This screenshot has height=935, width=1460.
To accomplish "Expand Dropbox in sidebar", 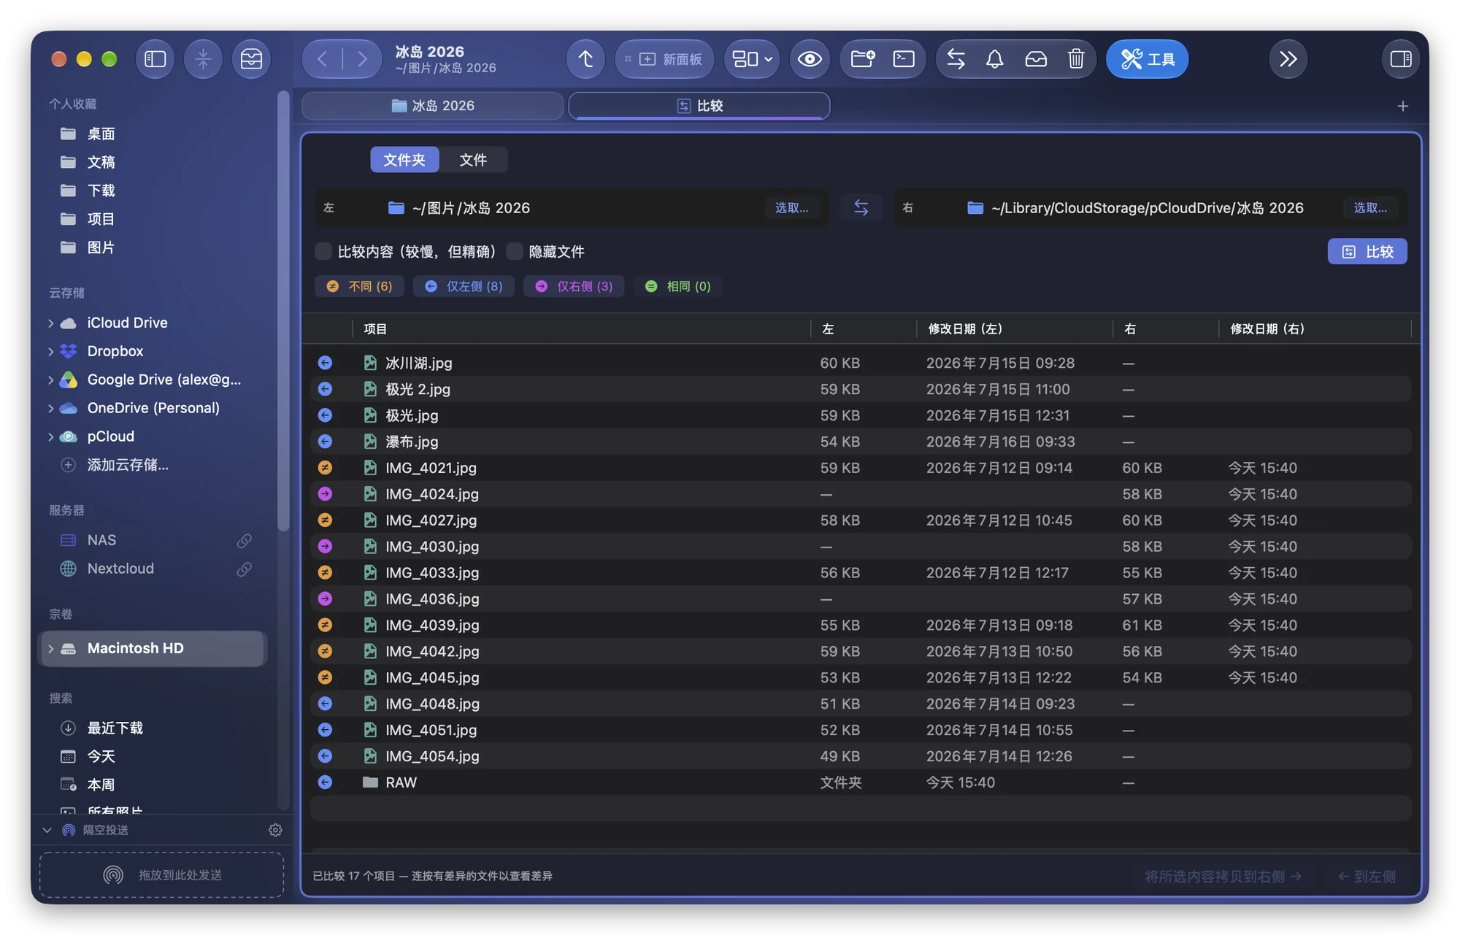I will pyautogui.click(x=50, y=352).
